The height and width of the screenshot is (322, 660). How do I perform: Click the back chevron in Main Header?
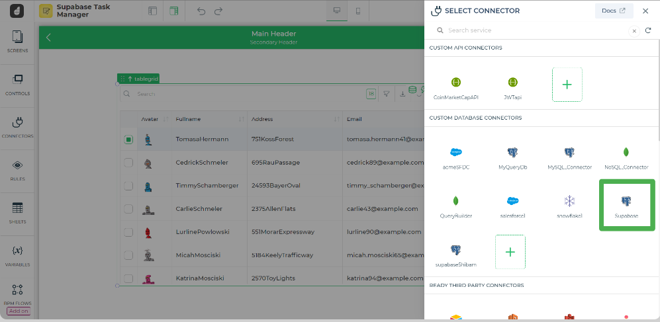click(48, 38)
